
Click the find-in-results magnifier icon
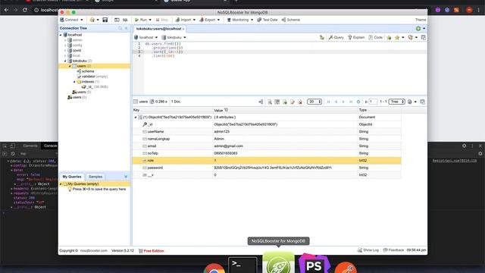tap(270, 102)
